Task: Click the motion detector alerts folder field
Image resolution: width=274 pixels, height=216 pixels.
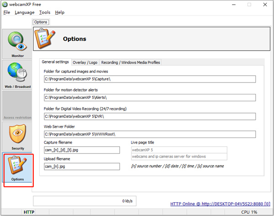Action: pos(149,98)
